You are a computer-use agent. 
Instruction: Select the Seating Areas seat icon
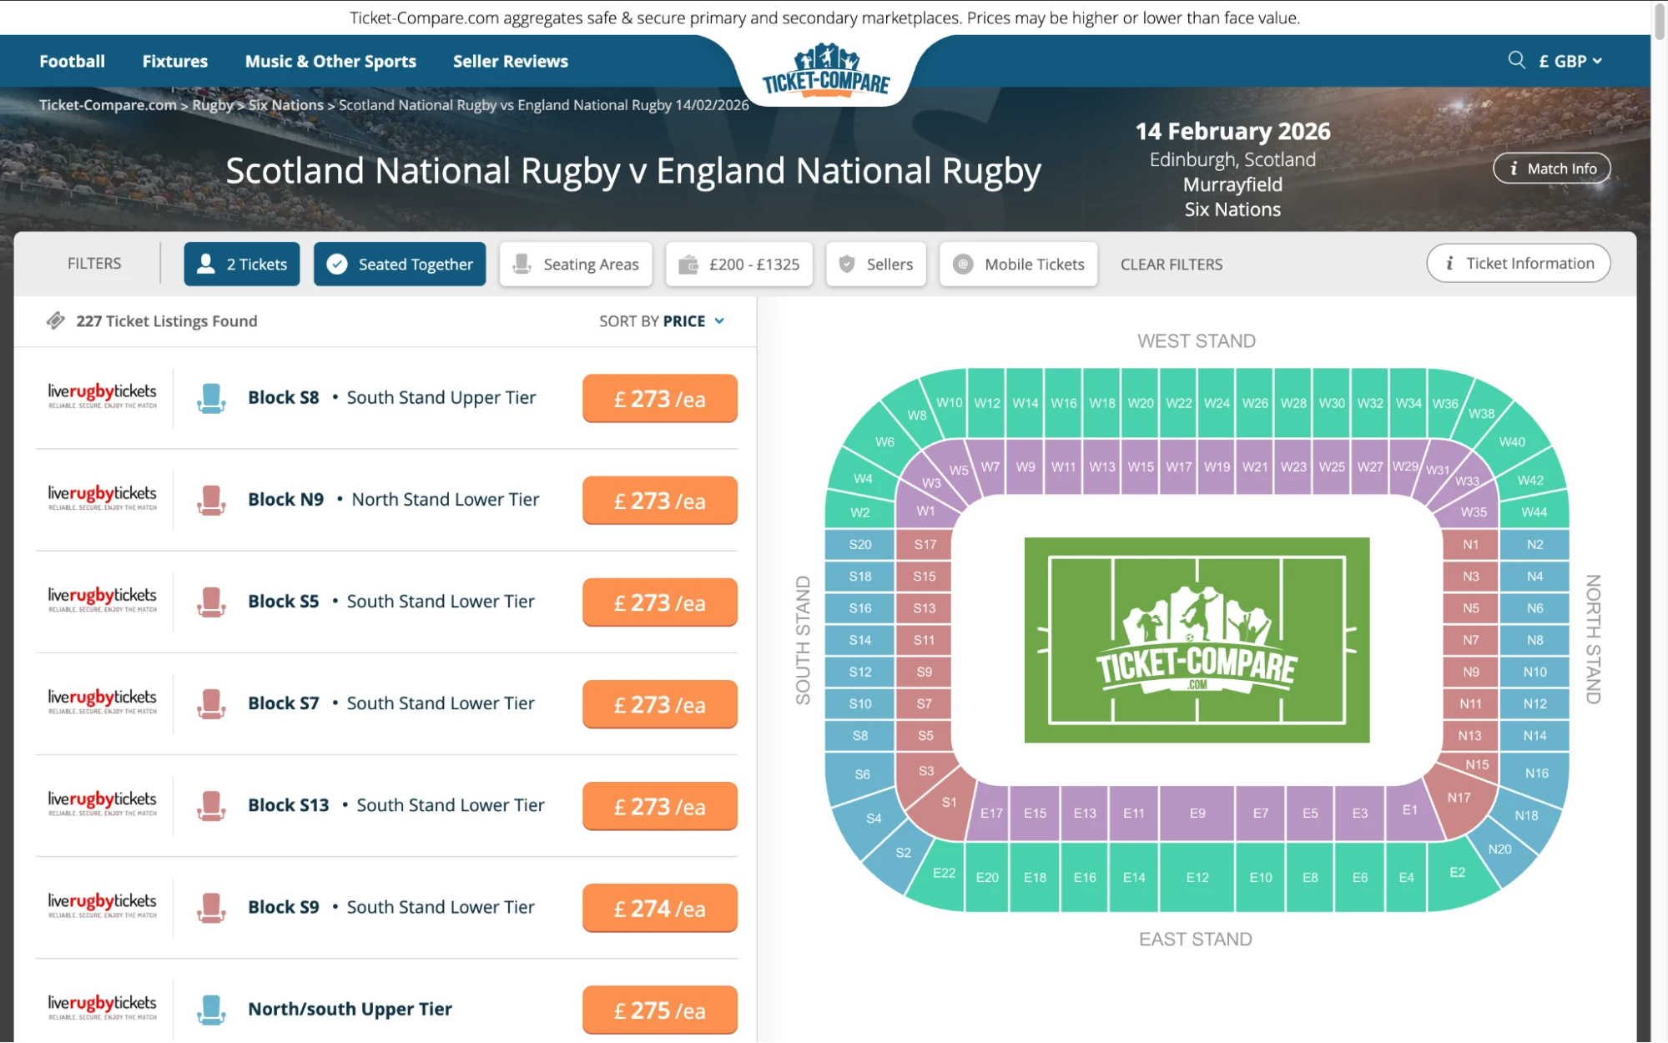click(x=522, y=264)
